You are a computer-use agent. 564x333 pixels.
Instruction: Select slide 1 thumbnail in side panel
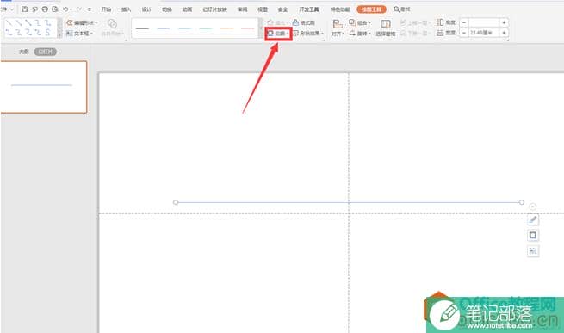click(44, 87)
